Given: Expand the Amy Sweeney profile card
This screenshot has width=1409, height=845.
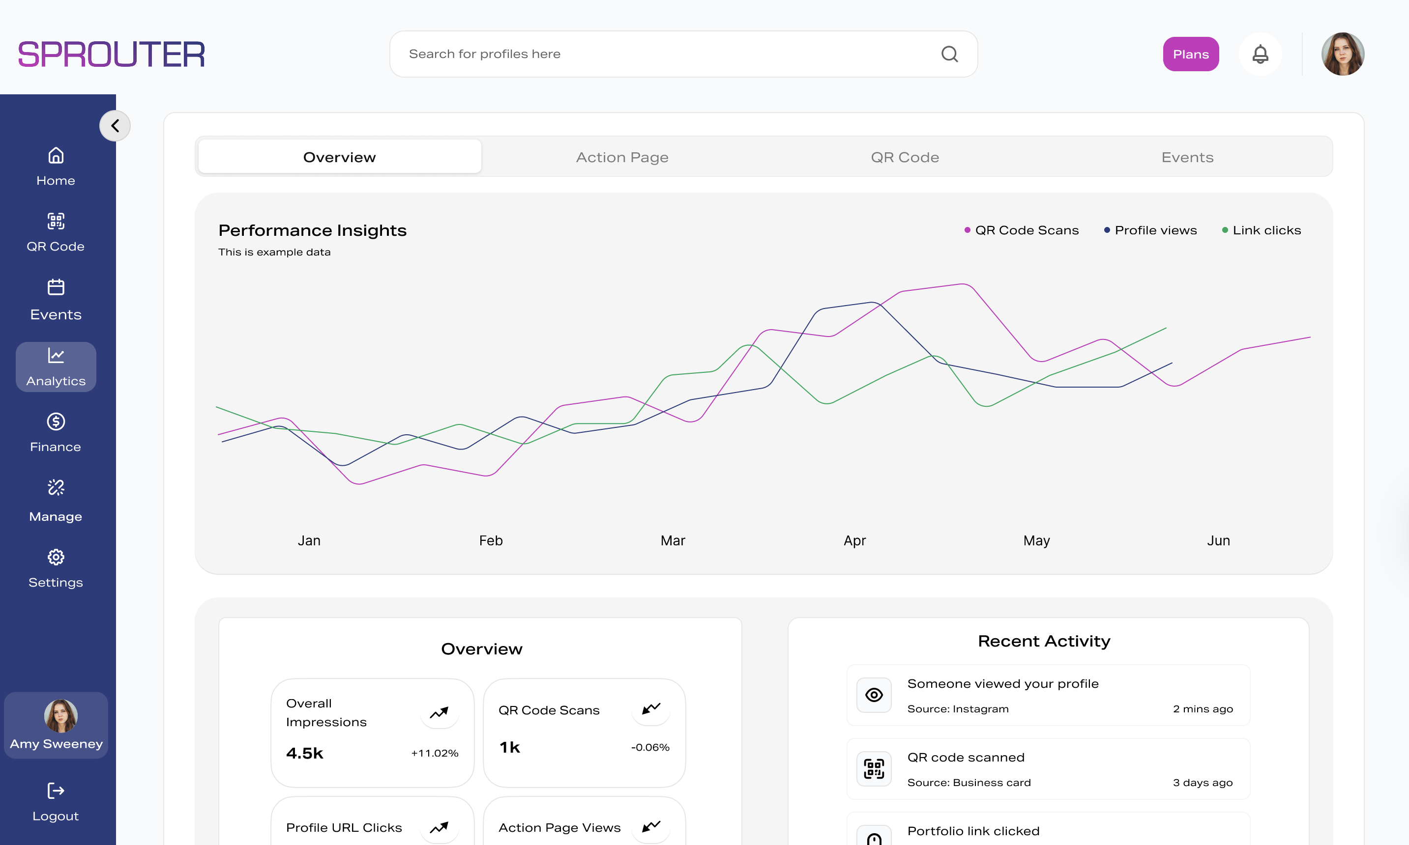Looking at the screenshot, I should [x=55, y=726].
